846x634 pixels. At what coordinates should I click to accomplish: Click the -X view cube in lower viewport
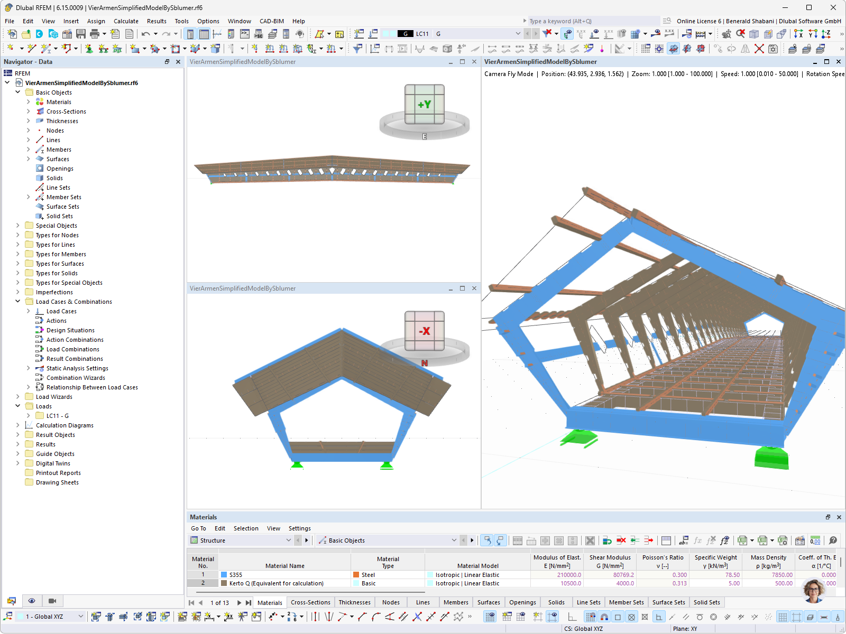(425, 331)
